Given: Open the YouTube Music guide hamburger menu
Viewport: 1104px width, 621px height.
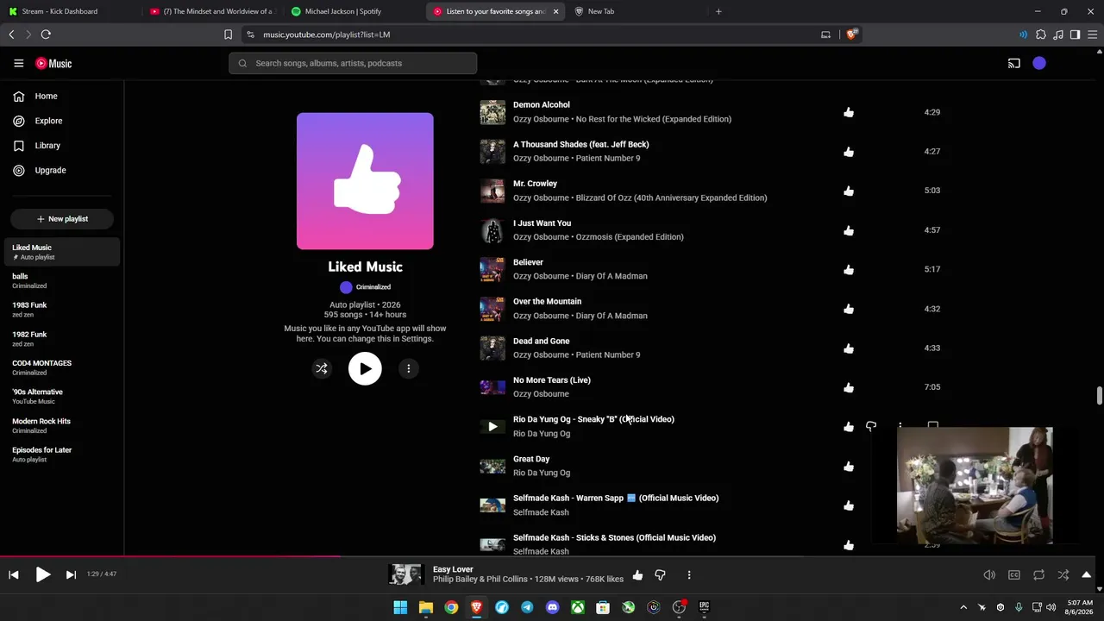Looking at the screenshot, I should coord(18,63).
